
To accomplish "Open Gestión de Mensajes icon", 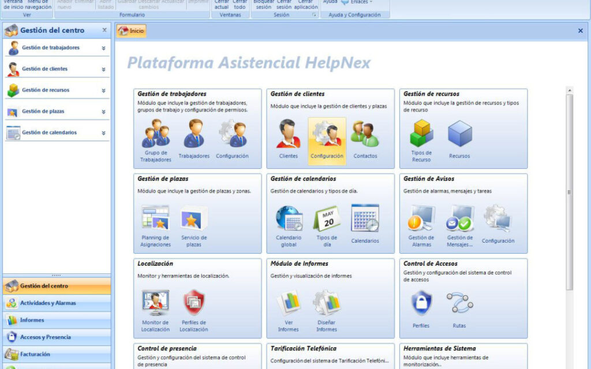I will coord(459,219).
